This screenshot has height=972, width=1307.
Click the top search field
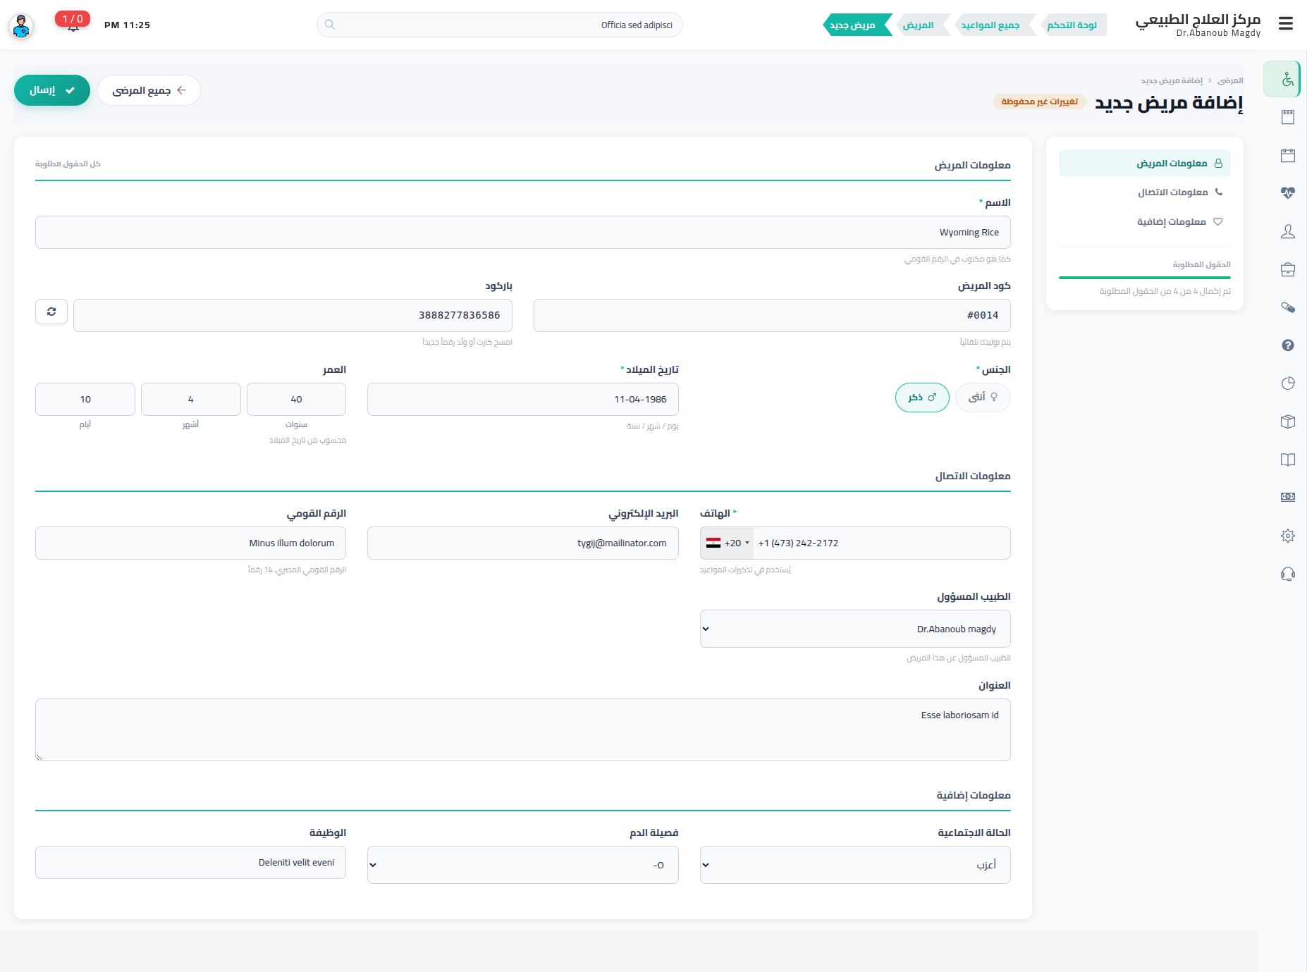pos(499,25)
